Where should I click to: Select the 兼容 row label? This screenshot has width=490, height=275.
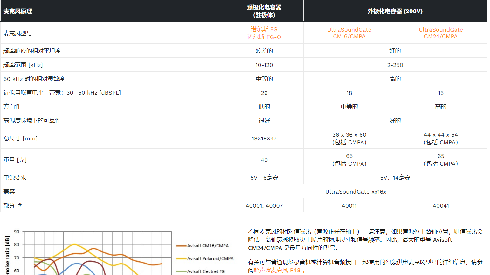point(9,192)
